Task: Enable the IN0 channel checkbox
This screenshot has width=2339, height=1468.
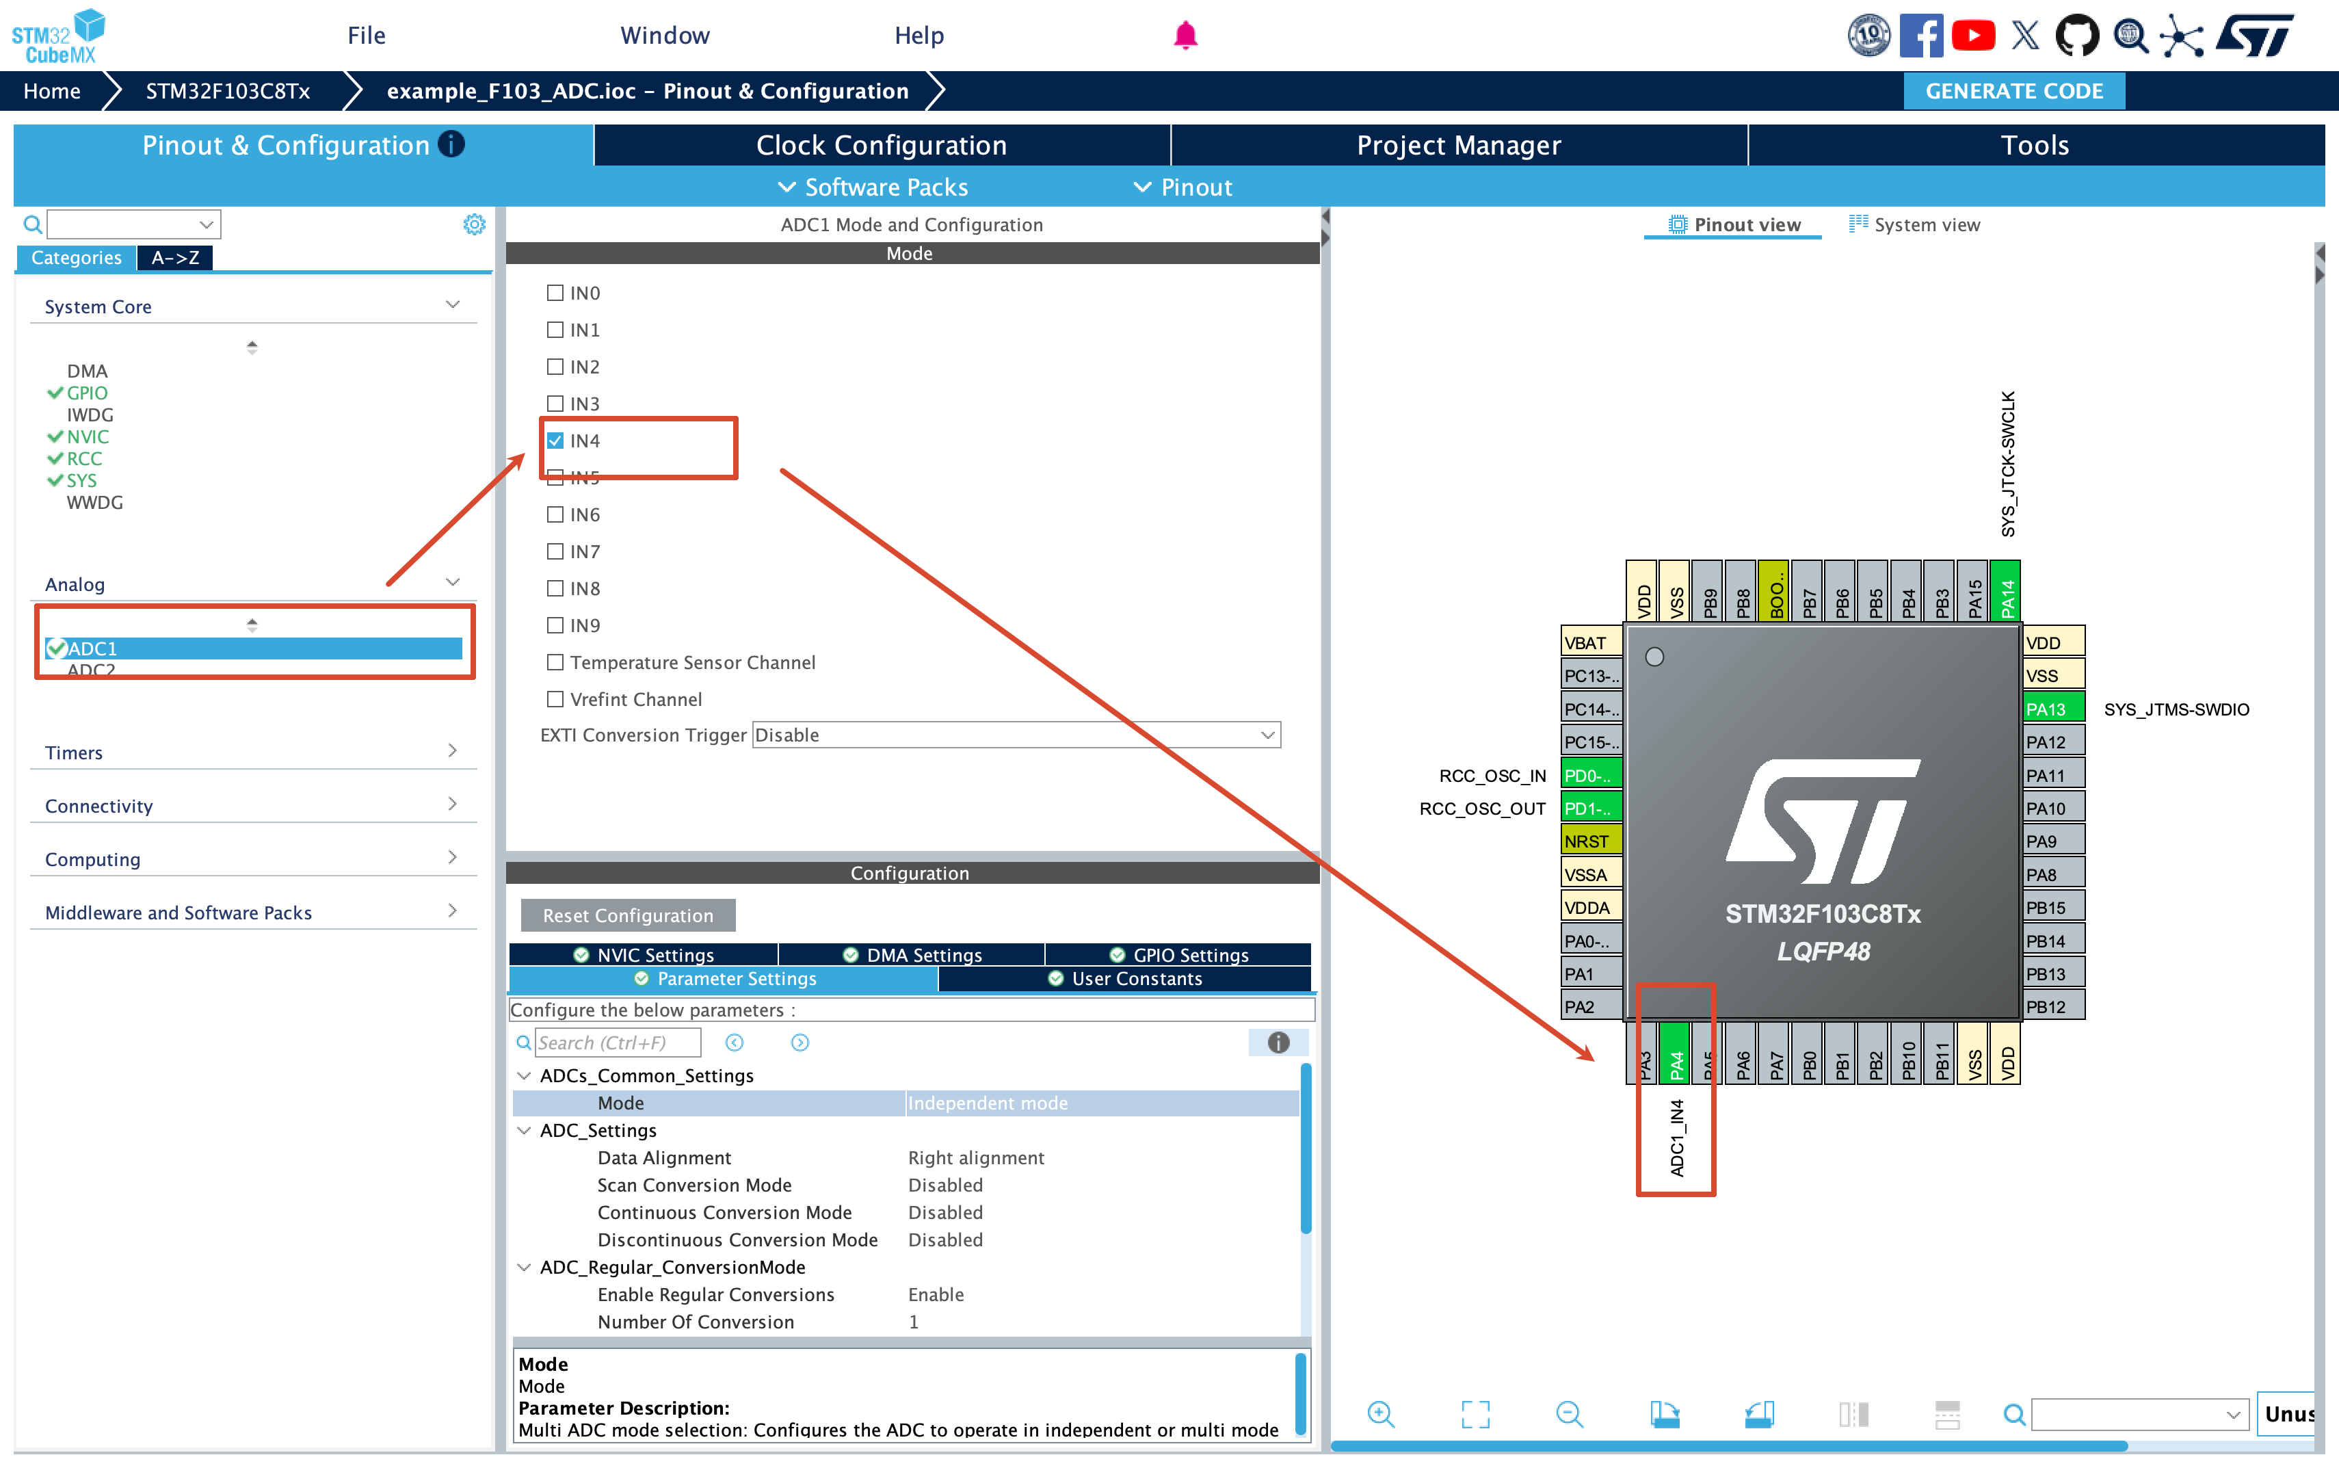Action: 555,292
